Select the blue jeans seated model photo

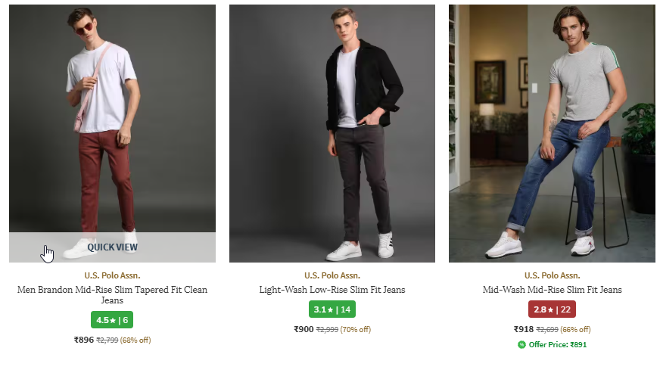[x=552, y=133]
